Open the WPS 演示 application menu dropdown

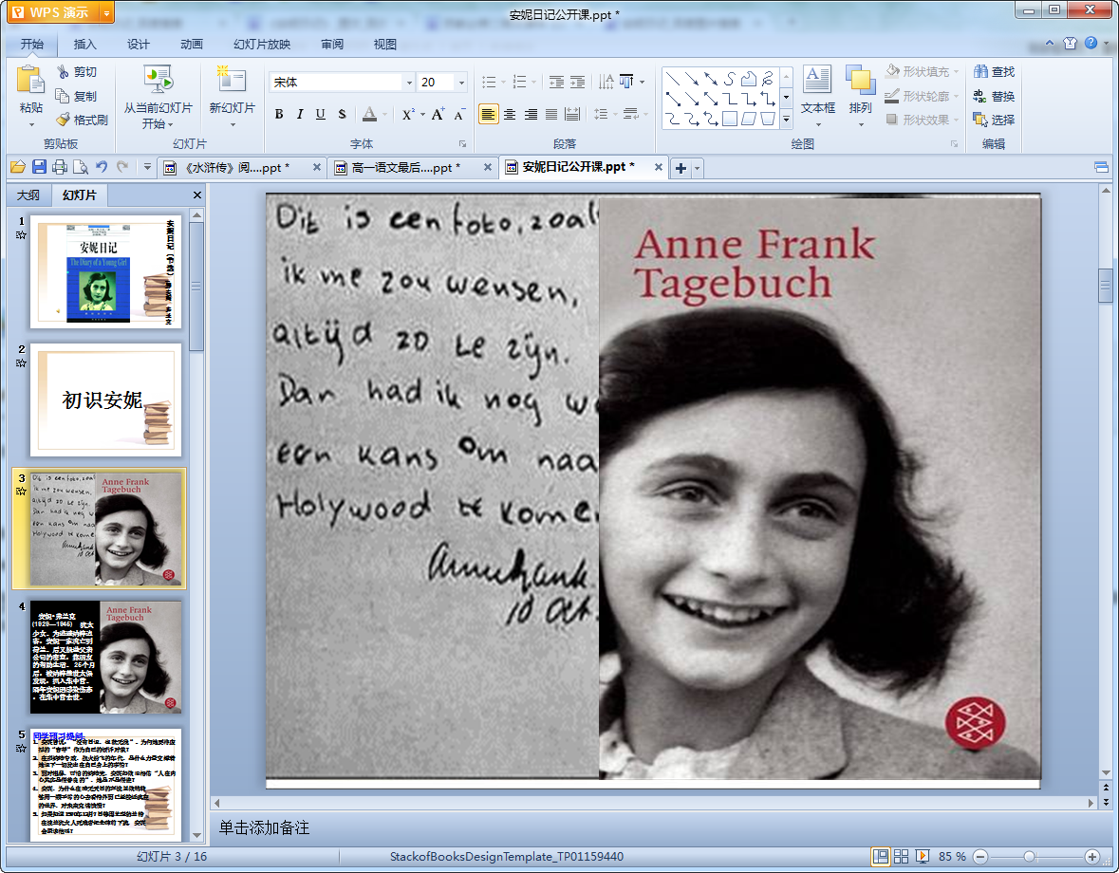pyautogui.click(x=106, y=12)
